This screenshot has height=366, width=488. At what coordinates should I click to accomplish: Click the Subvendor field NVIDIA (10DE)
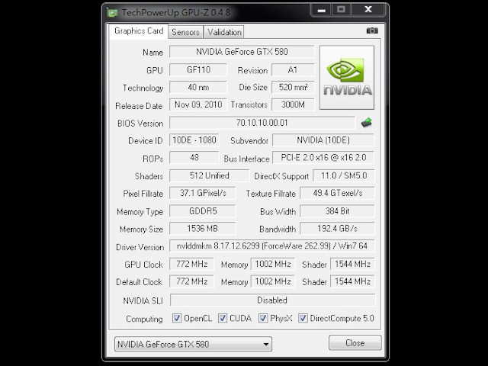323,140
